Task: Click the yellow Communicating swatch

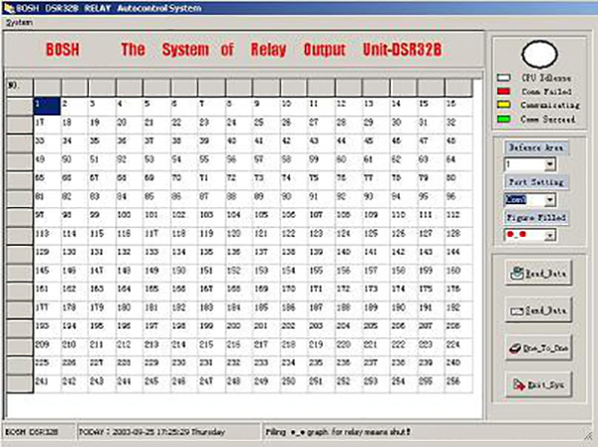Action: [503, 105]
